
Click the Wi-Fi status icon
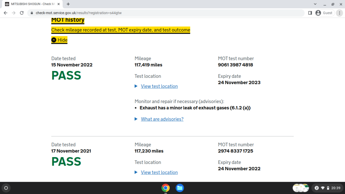point(323,188)
